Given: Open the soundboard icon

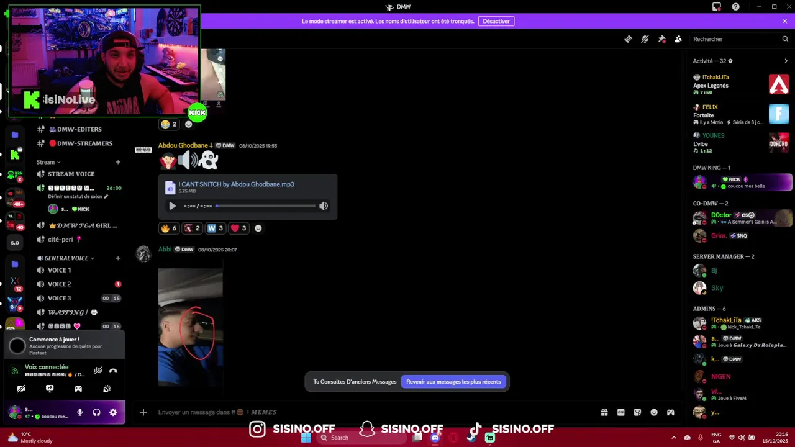Looking at the screenshot, I should click(107, 389).
